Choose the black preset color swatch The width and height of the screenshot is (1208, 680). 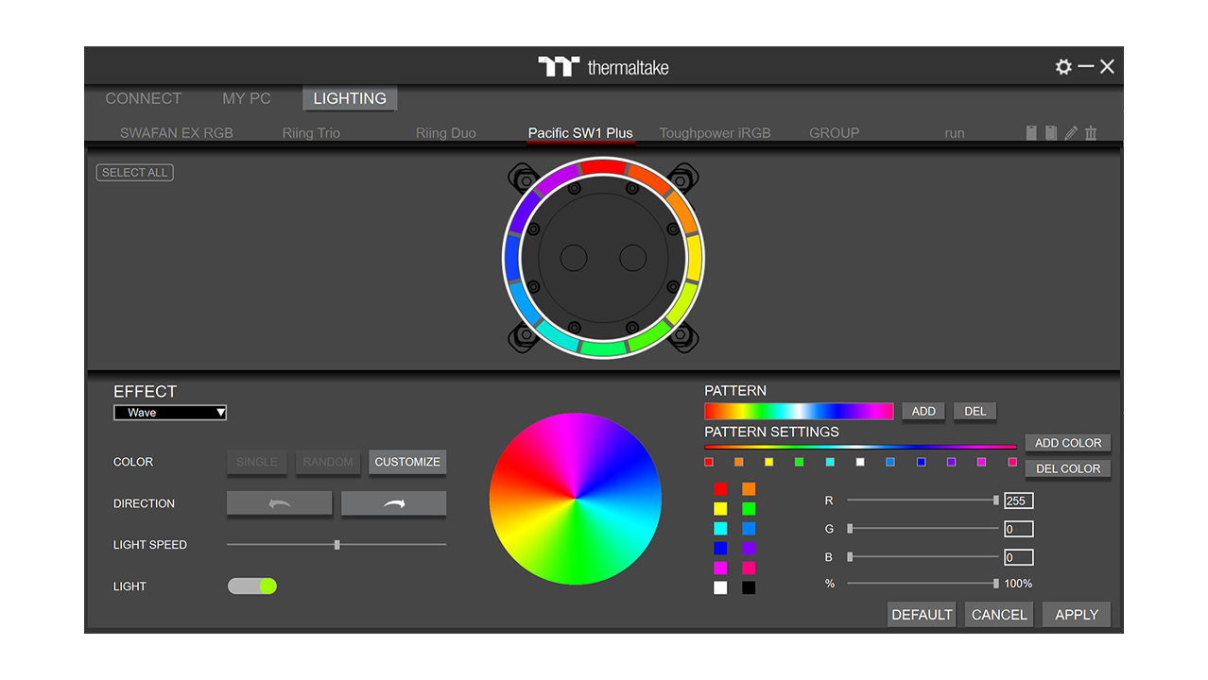pyautogui.click(x=749, y=587)
